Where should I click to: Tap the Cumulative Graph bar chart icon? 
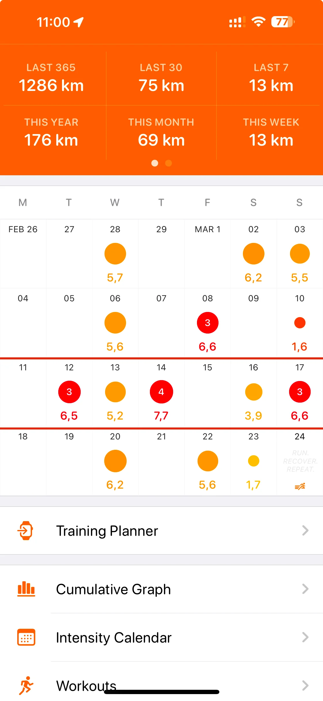point(26,589)
